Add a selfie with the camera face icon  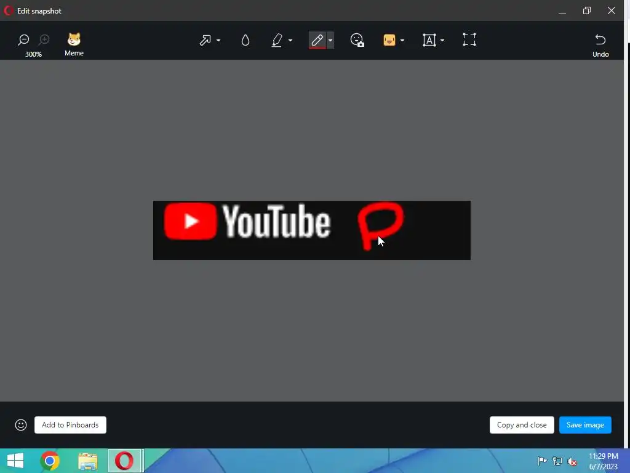click(357, 40)
